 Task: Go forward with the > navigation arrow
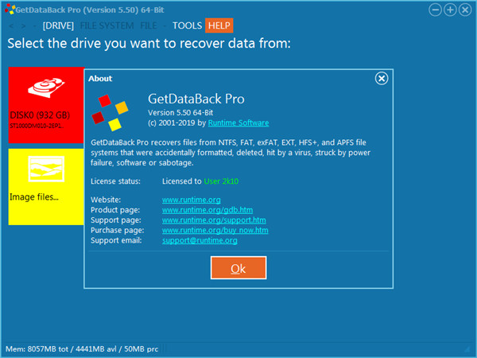[23, 26]
